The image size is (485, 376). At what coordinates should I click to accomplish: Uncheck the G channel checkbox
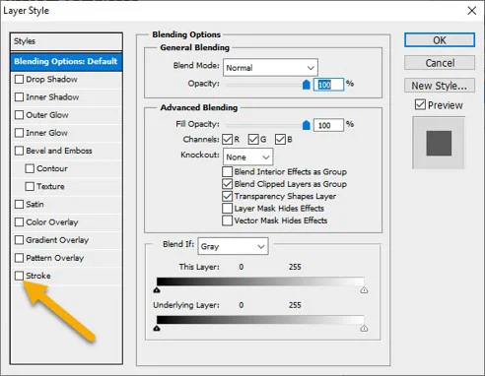pos(253,140)
